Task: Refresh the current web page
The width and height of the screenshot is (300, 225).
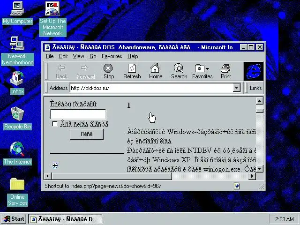Action: pyautogui.click(x=132, y=72)
